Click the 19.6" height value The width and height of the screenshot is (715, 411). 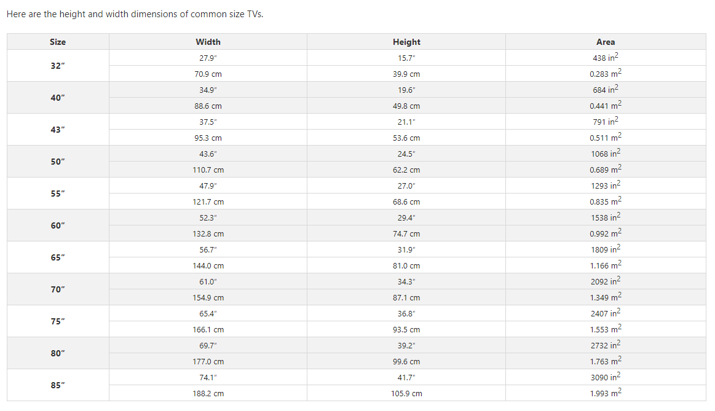(x=406, y=90)
